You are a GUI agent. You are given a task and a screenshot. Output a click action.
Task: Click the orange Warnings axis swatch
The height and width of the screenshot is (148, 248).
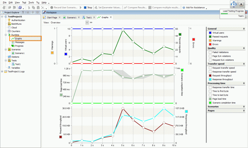(52, 53)
